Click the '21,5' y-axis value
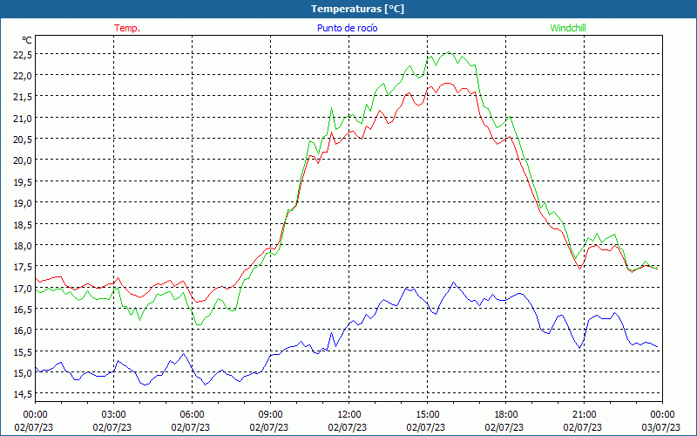 23,97
